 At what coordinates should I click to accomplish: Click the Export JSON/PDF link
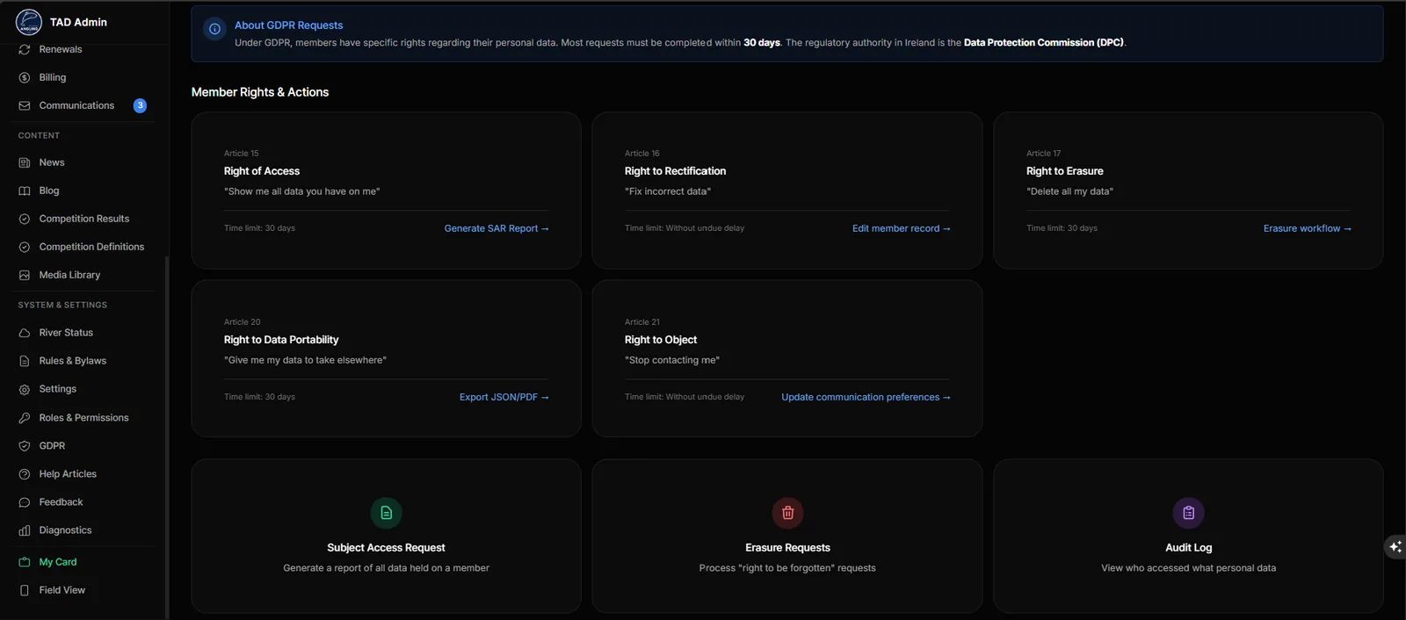(504, 397)
